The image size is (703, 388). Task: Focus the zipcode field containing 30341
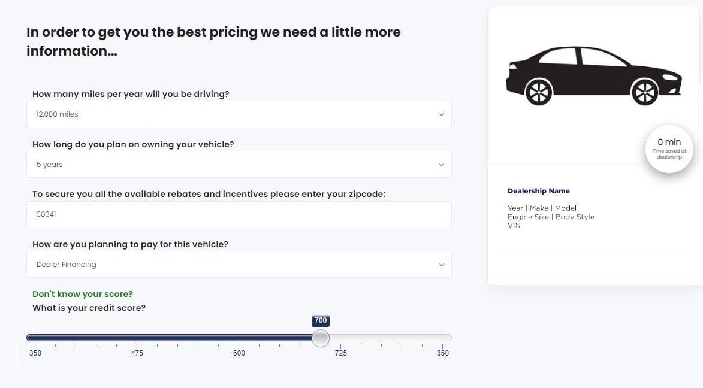click(239, 214)
